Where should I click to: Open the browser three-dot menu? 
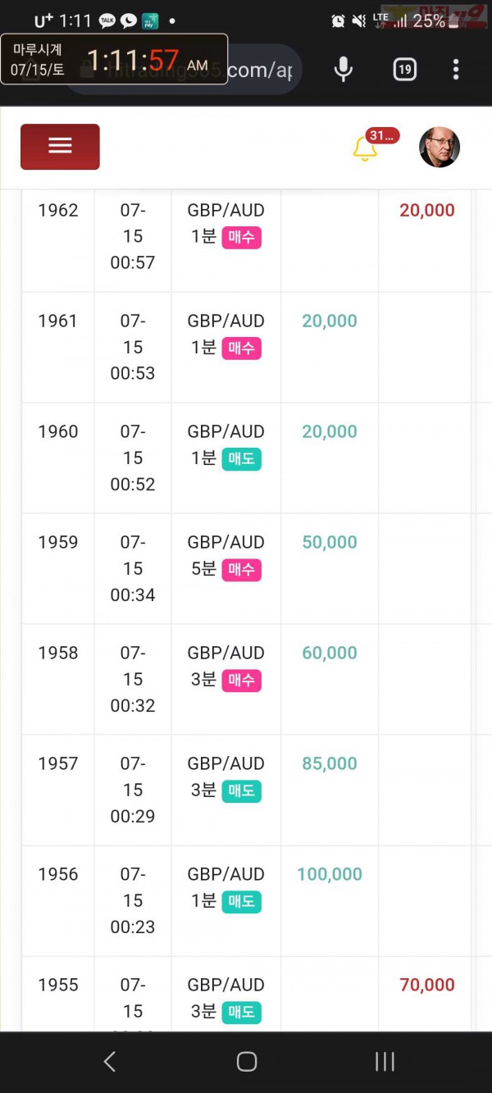click(x=456, y=70)
